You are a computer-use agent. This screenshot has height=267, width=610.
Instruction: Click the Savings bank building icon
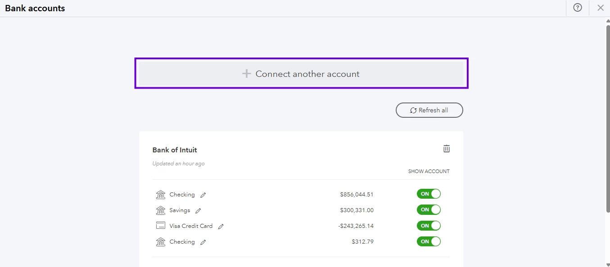pos(161,210)
